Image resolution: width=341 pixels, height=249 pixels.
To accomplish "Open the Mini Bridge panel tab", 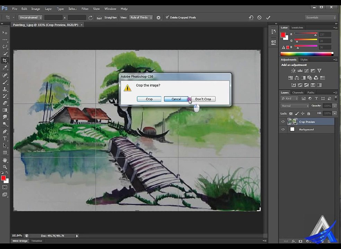I will [20, 241].
